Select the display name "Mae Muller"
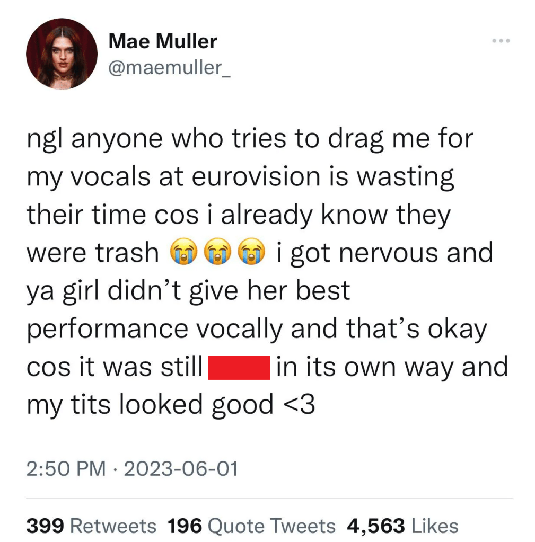This screenshot has width=535, height=542. pyautogui.click(x=162, y=41)
